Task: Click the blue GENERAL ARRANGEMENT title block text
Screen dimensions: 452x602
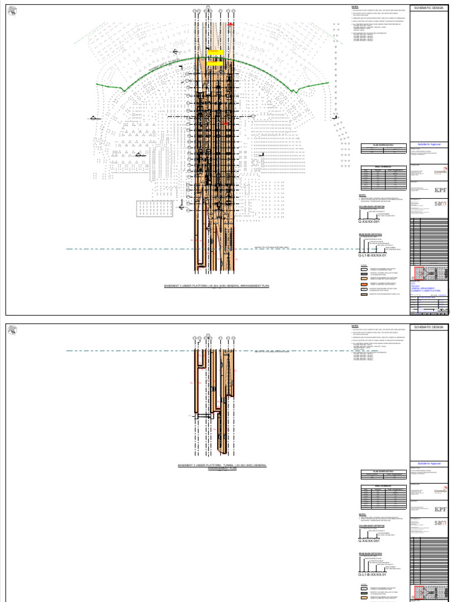Action: [423, 287]
